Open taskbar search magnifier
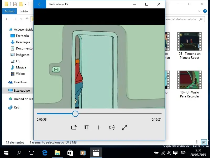This screenshot has height=158, width=210. click(19, 153)
